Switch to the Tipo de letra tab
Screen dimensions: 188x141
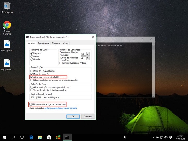(43, 43)
